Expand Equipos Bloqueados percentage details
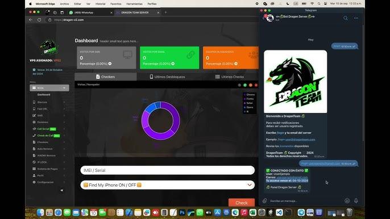The height and width of the screenshot is (219, 390). 236,64
